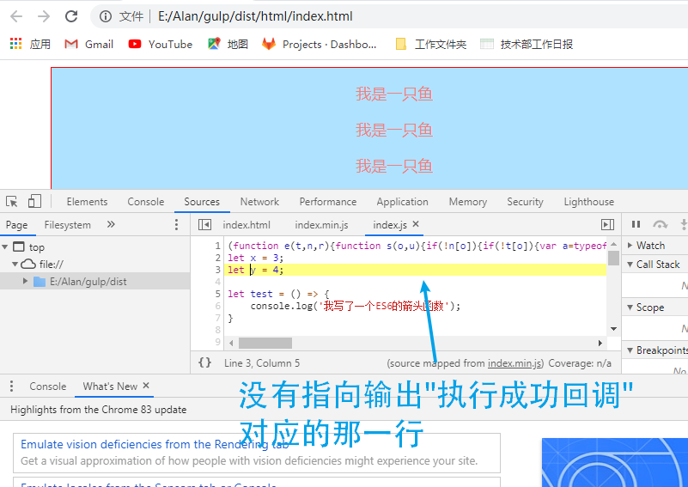Image resolution: width=688 pixels, height=487 pixels.
Task: Click the line 'let x = 3;'
Action: (255, 258)
